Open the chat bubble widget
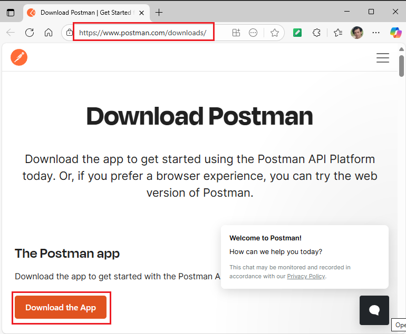Viewport: 406px width, 334px height. click(374, 310)
